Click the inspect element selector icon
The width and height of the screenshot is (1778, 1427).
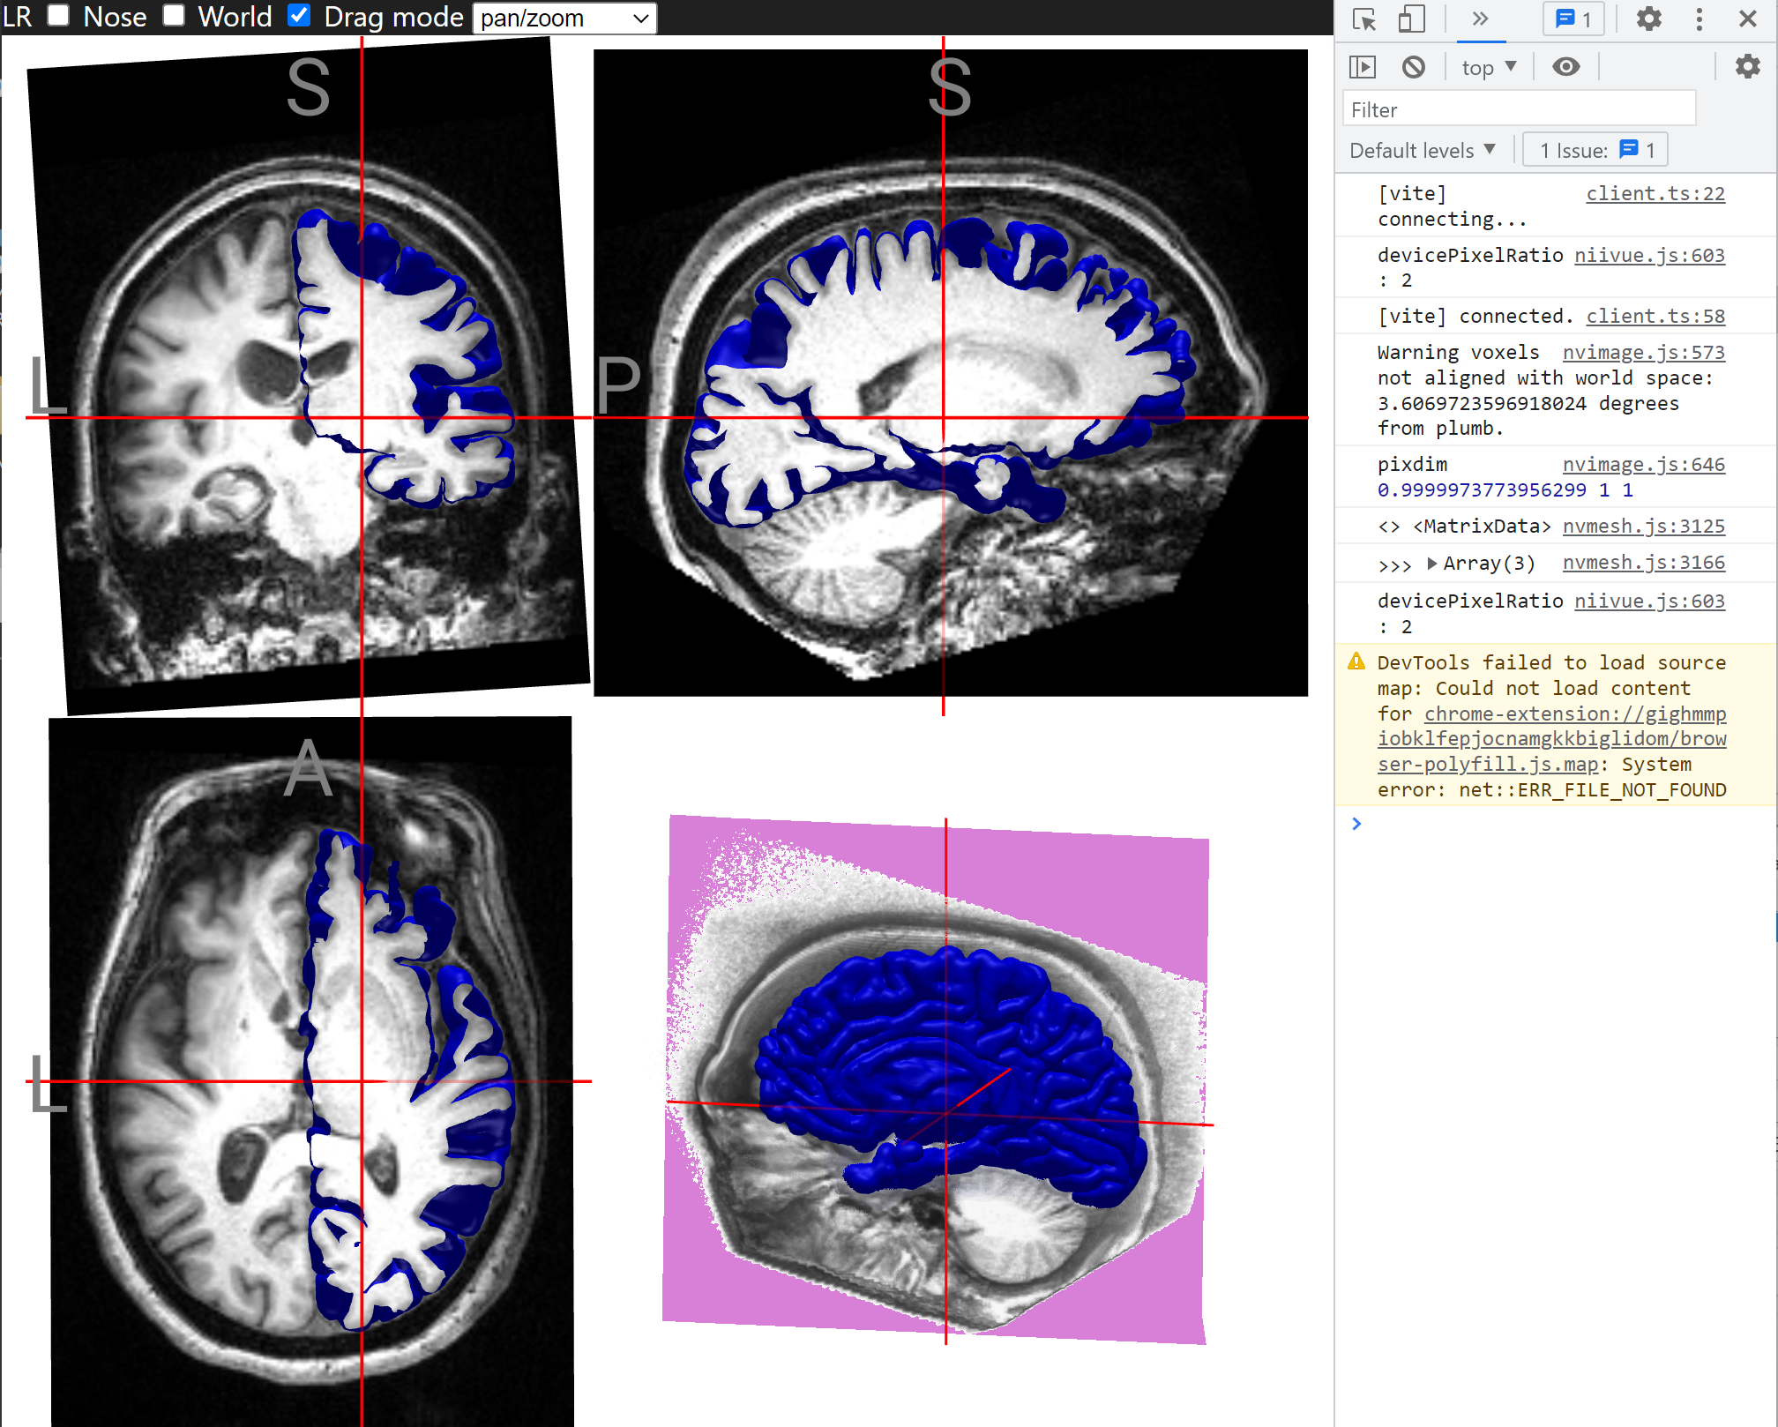pos(1363,19)
